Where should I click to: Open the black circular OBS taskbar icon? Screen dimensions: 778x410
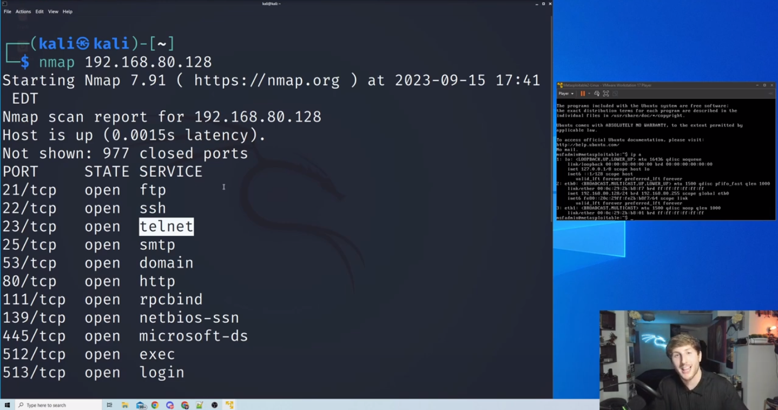215,405
